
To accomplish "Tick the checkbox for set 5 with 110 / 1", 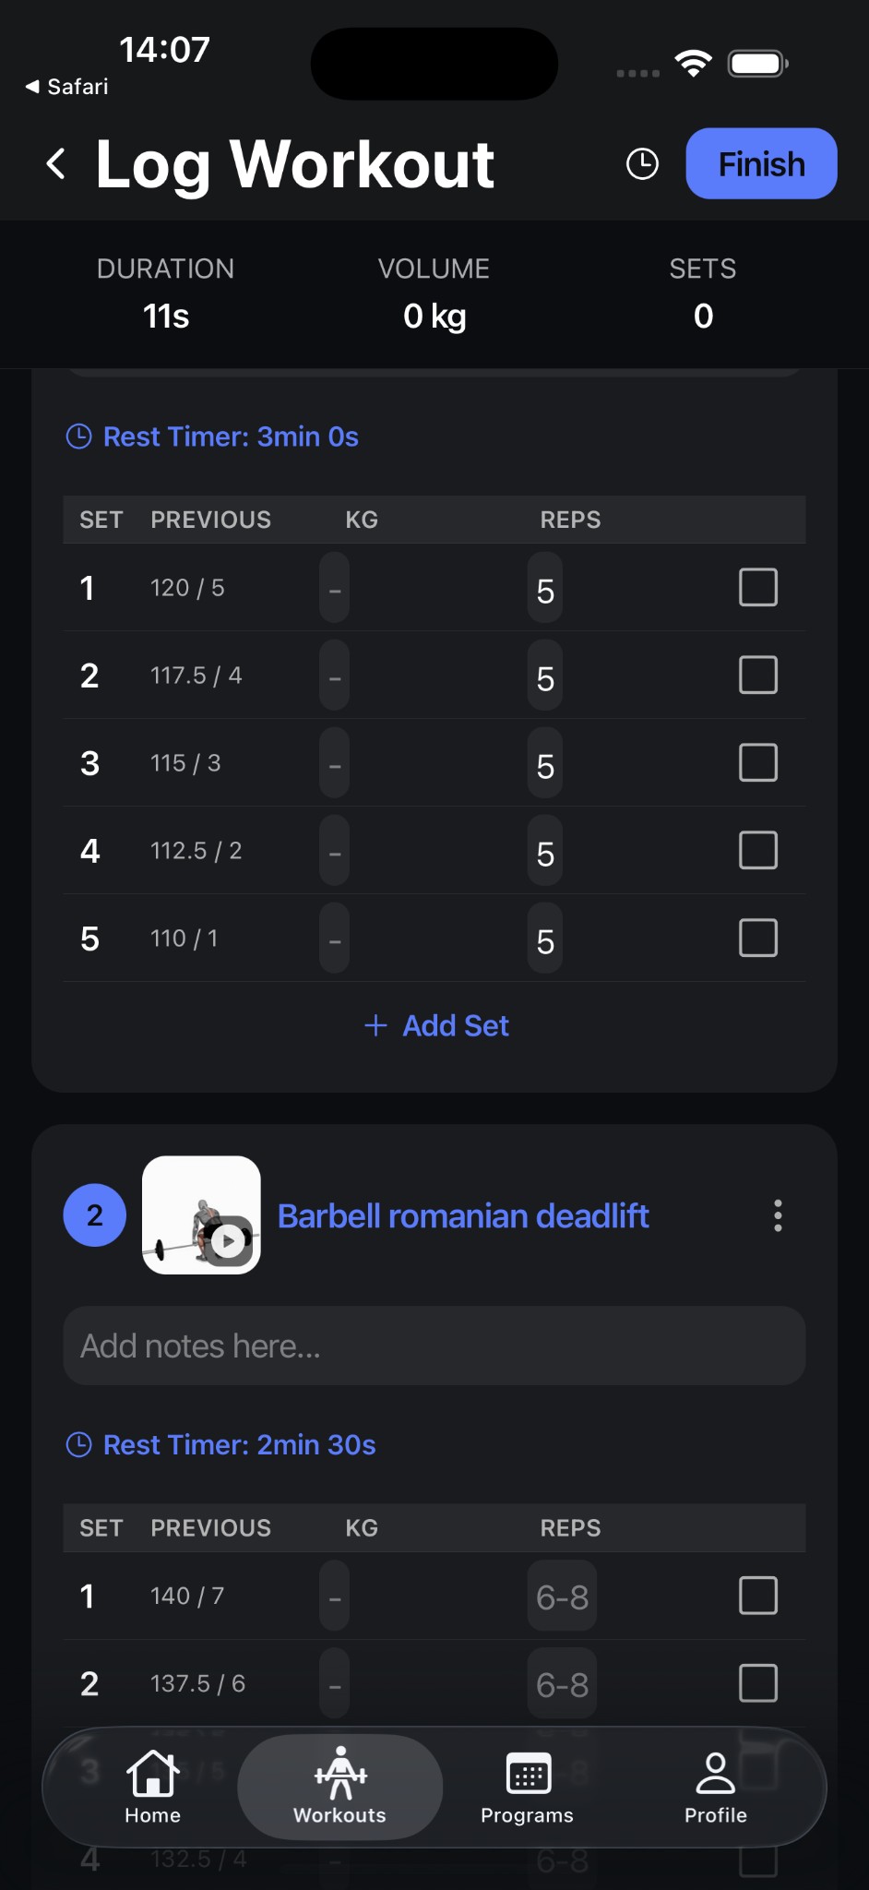I will [757, 938].
